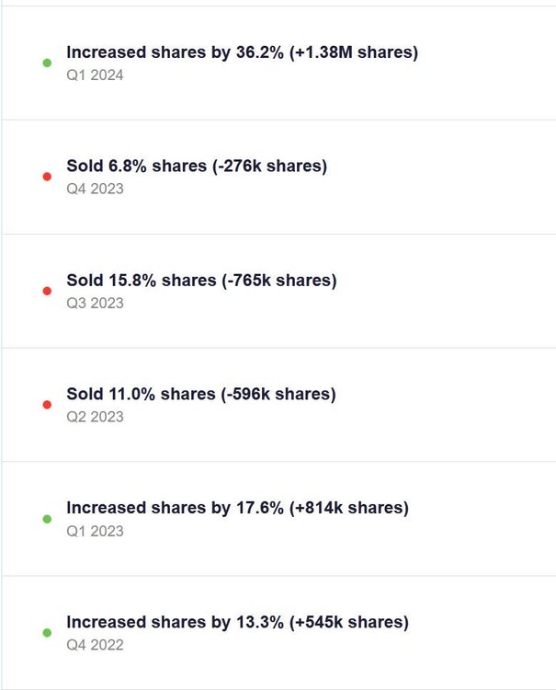Select the "Increased shares by 13.3%" headline
Viewport: 556px width, 690px height.
(x=175, y=623)
